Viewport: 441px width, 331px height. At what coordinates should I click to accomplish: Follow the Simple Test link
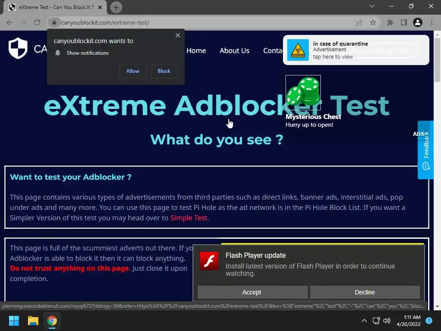[x=189, y=218]
